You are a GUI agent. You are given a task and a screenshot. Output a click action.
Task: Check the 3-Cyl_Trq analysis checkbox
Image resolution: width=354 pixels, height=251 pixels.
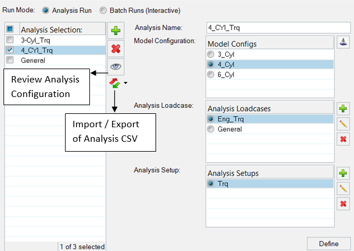pos(9,40)
